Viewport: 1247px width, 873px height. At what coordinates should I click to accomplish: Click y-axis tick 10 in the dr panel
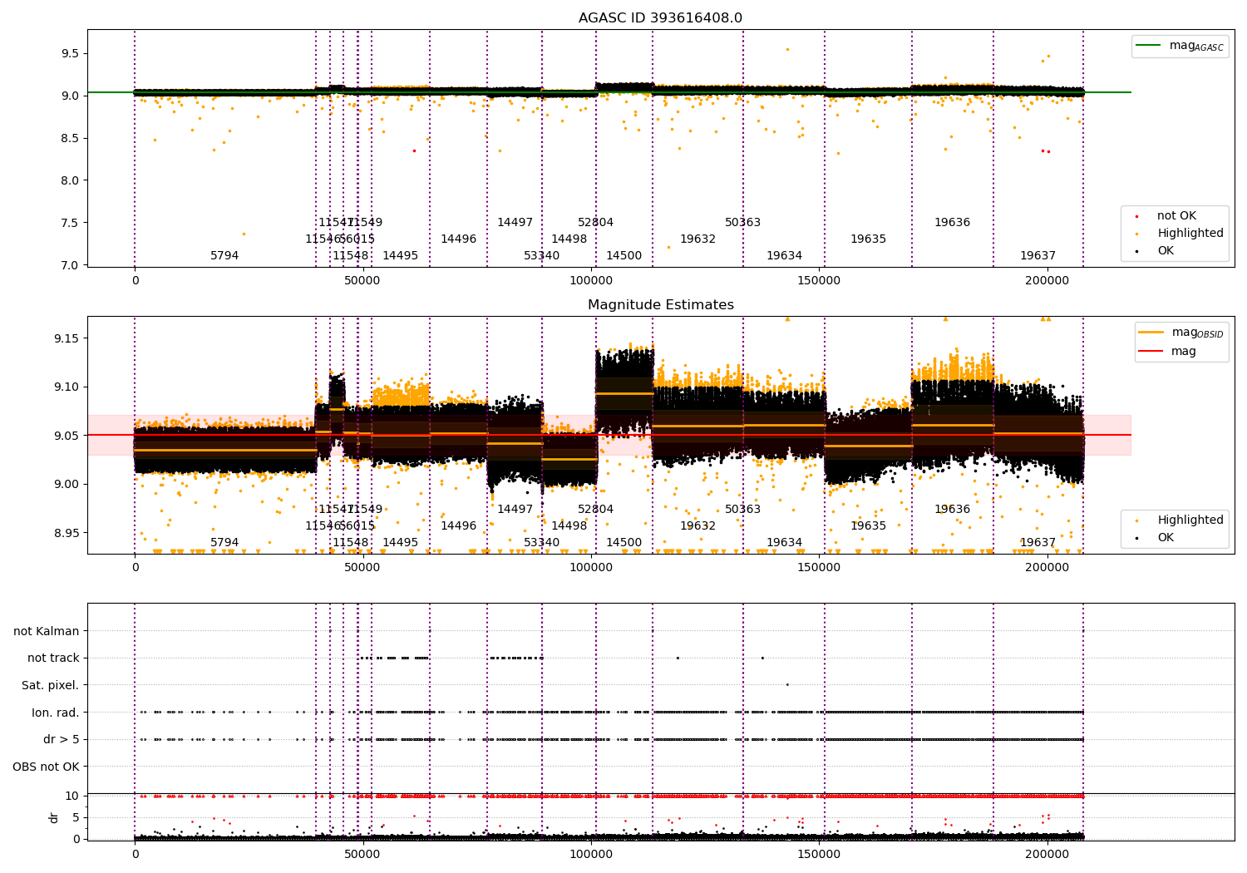coord(72,796)
